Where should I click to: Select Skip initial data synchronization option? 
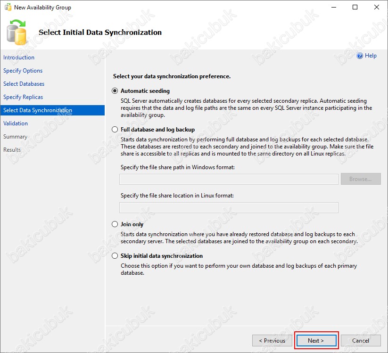115,255
